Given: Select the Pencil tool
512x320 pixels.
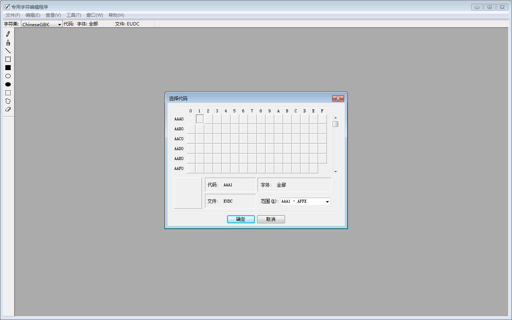Looking at the screenshot, I should pyautogui.click(x=8, y=34).
